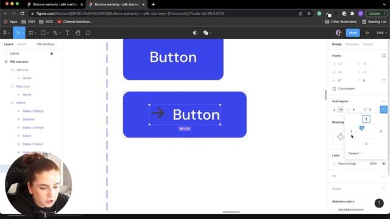Viewport: 390px width, 219px height.
Task: Toggle the alignment and padding popup button
Action: click(383, 109)
